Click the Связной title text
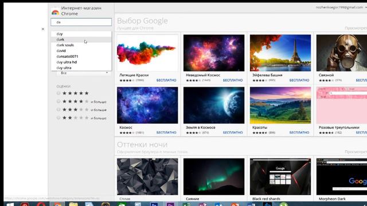This screenshot has width=367, height=206. pyautogui.click(x=326, y=75)
